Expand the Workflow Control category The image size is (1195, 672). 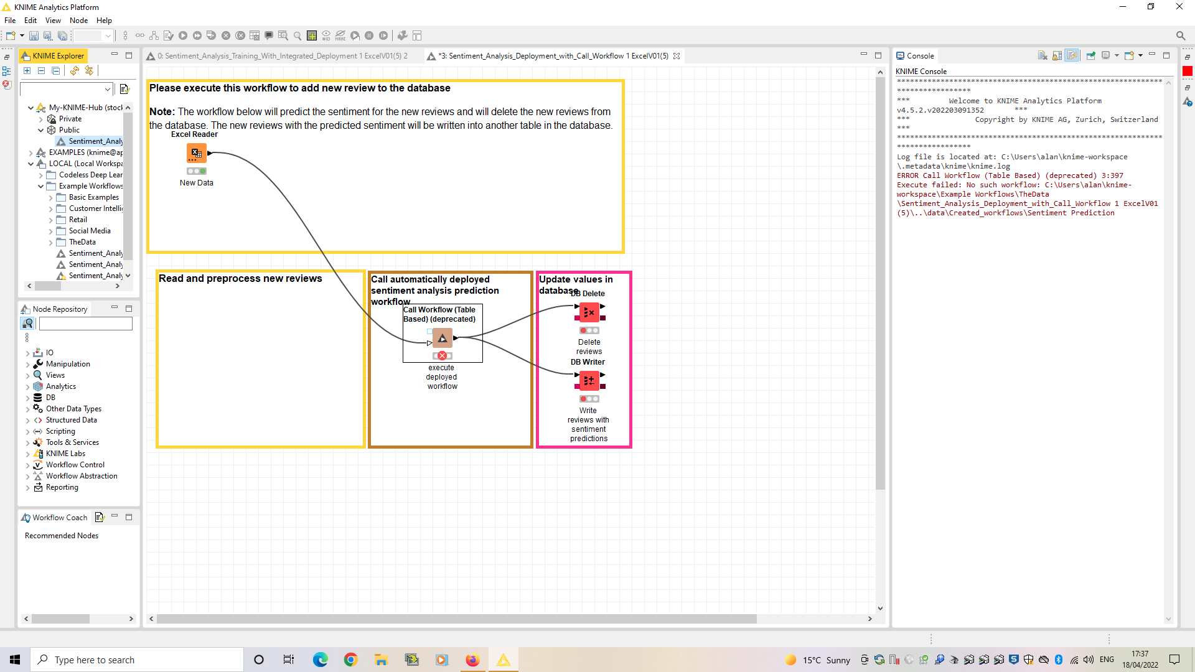point(27,465)
